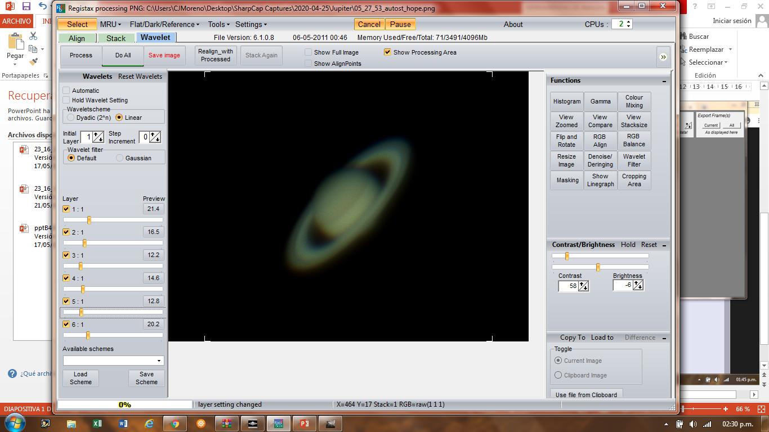Switch to PowerPoint in the taskbar

pos(305,424)
